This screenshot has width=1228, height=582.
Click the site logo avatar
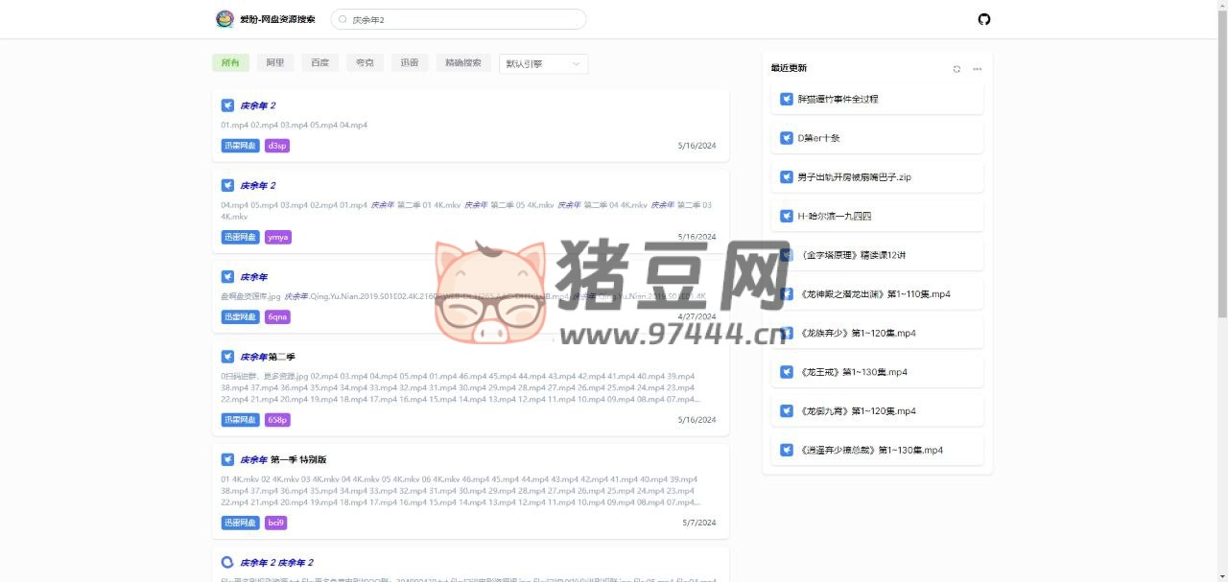point(224,19)
